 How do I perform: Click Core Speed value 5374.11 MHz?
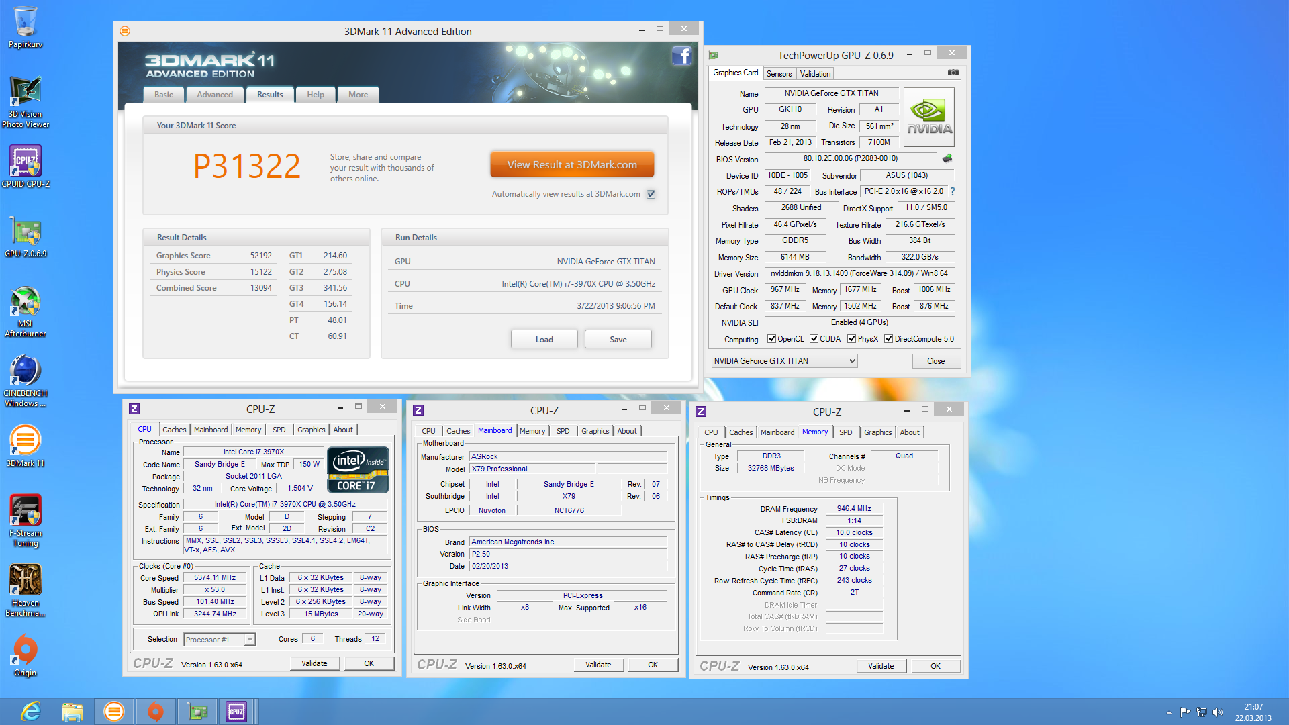[x=215, y=577]
